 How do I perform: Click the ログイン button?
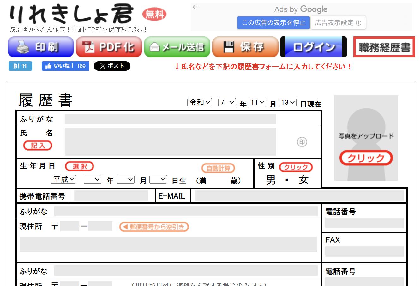[314, 47]
